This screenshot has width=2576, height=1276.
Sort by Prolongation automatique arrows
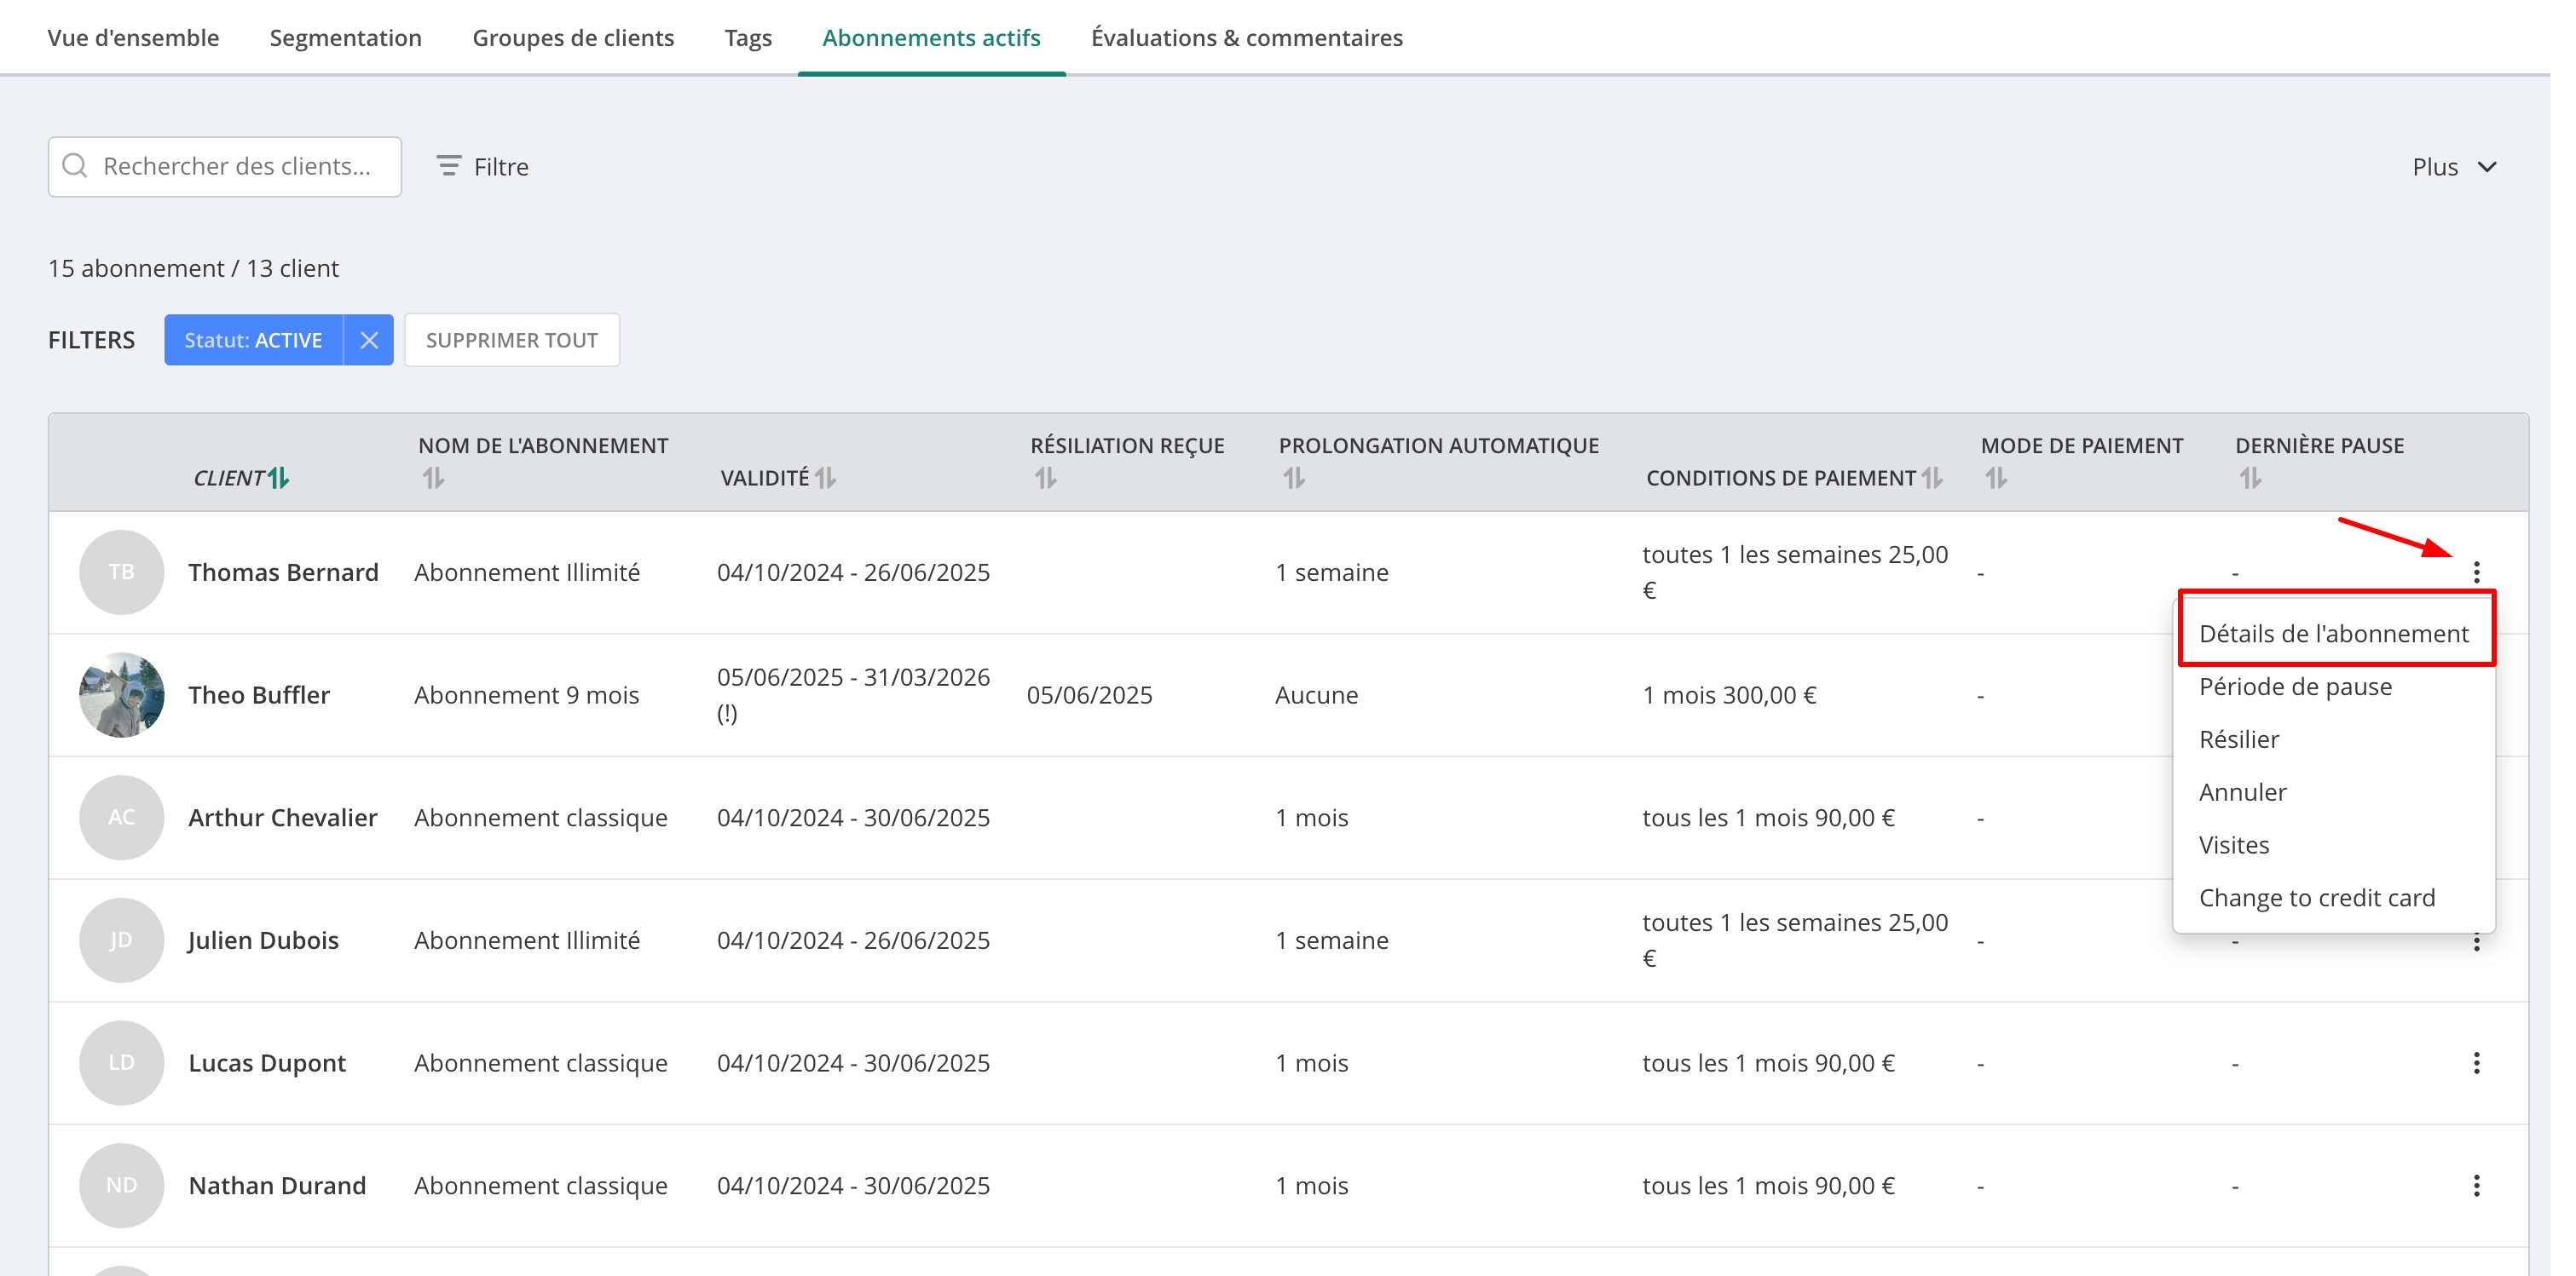pyautogui.click(x=1294, y=479)
